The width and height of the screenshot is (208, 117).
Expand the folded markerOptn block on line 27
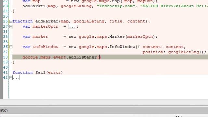pyautogui.click(x=11, y=27)
